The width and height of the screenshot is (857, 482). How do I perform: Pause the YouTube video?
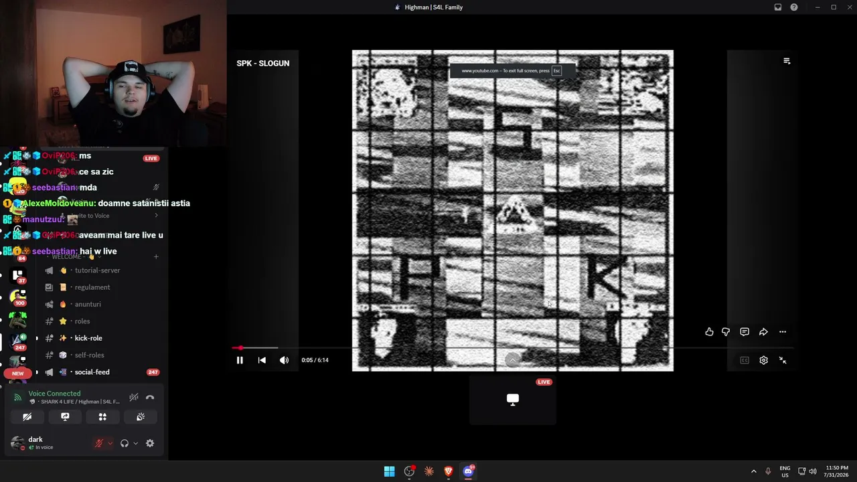click(x=240, y=360)
